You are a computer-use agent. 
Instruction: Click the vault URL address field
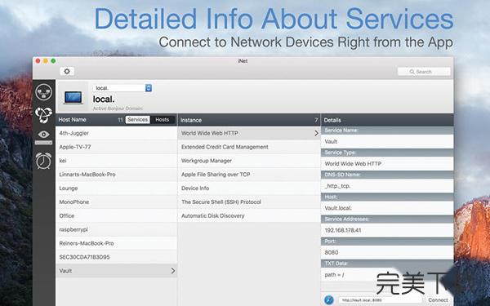[x=380, y=300]
